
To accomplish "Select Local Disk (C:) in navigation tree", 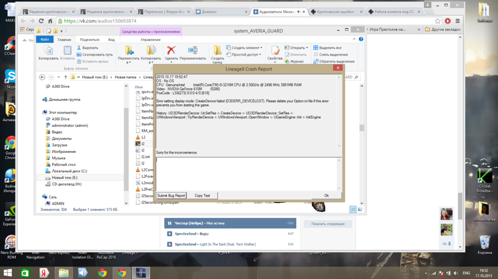I will coord(69,171).
